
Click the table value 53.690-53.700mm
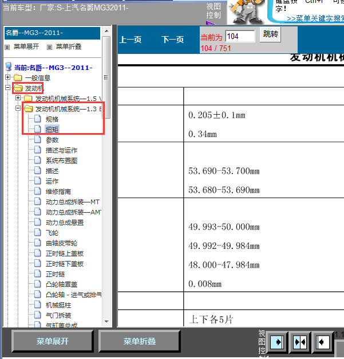[224, 171]
